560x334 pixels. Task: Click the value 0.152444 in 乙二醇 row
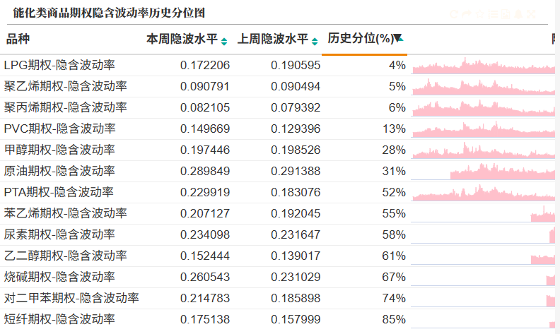pyautogui.click(x=205, y=256)
